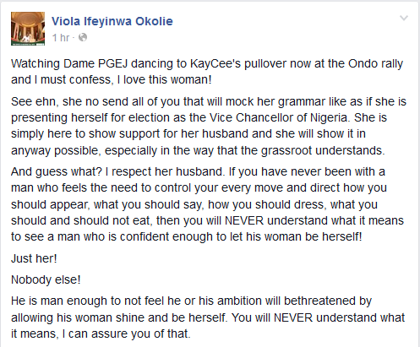Click the globe public privacy icon
The height and width of the screenshot is (347, 420).
point(83,37)
